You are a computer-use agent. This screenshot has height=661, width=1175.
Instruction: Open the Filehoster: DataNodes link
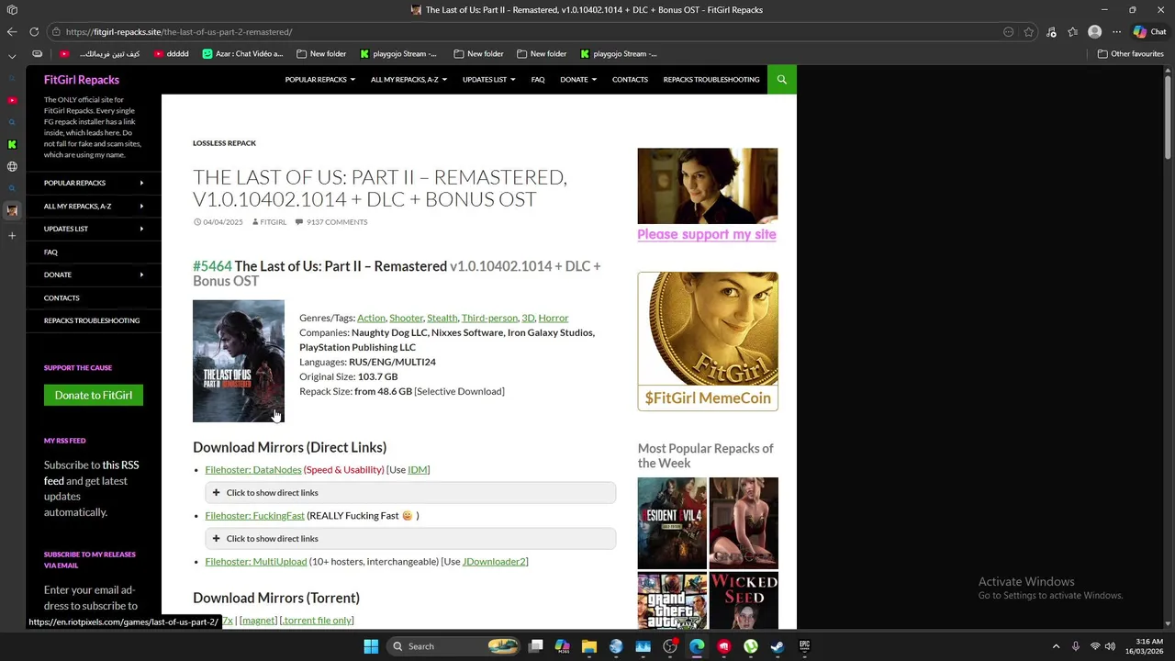(253, 470)
